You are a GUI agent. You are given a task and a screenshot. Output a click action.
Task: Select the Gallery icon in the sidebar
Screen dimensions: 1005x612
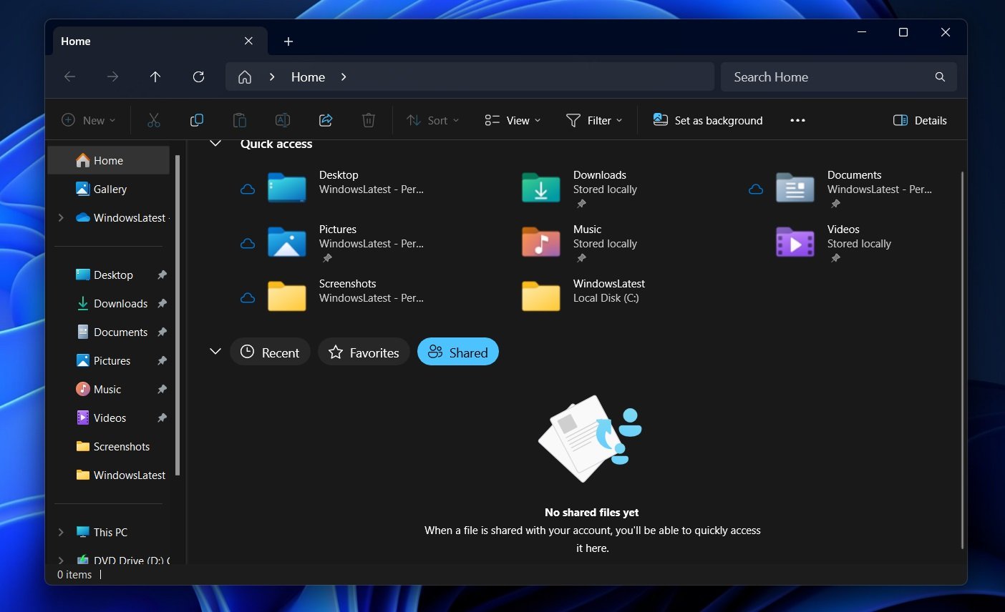click(x=84, y=189)
